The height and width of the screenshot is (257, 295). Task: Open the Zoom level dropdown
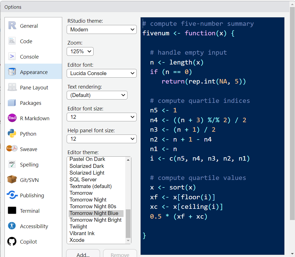(80, 51)
